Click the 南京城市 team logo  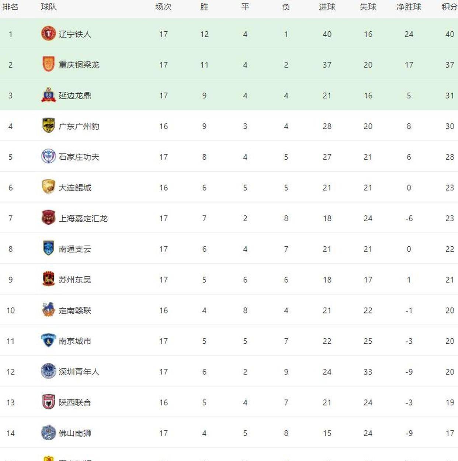coord(48,340)
